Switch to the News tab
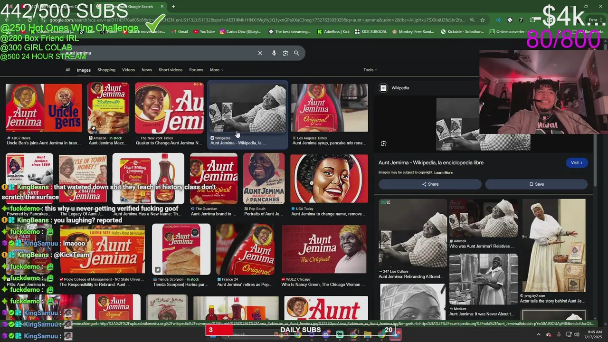The width and height of the screenshot is (608, 342). click(x=147, y=70)
